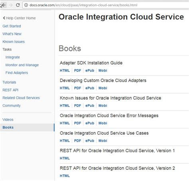Get ePub of Error Messages book

coord(90,123)
